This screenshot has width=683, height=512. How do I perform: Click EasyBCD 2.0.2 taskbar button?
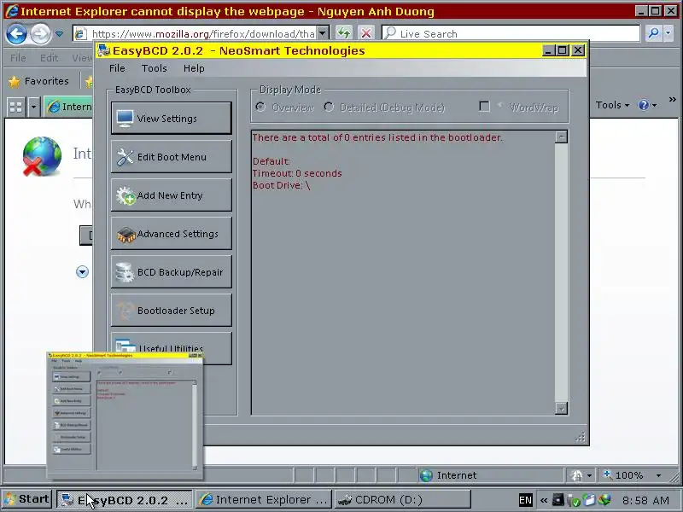(x=124, y=499)
